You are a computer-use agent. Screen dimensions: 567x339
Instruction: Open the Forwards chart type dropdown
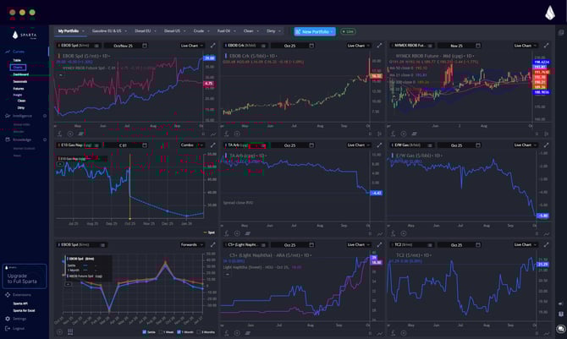click(x=190, y=244)
